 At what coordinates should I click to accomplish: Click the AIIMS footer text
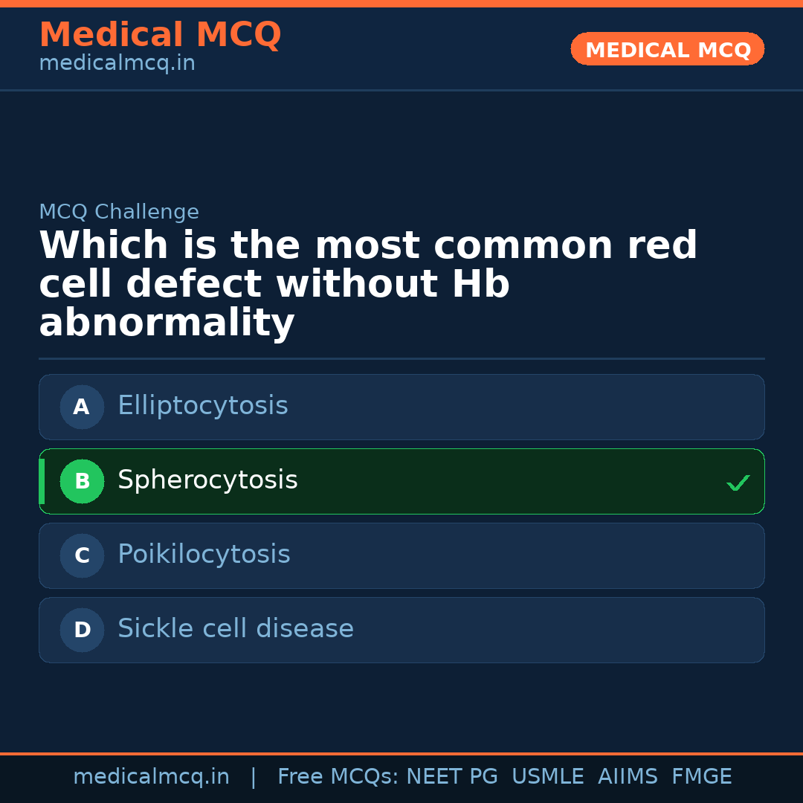628,777
